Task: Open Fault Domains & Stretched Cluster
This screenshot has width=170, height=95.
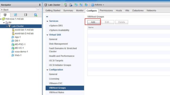Action: pyautogui.click(x=63, y=50)
